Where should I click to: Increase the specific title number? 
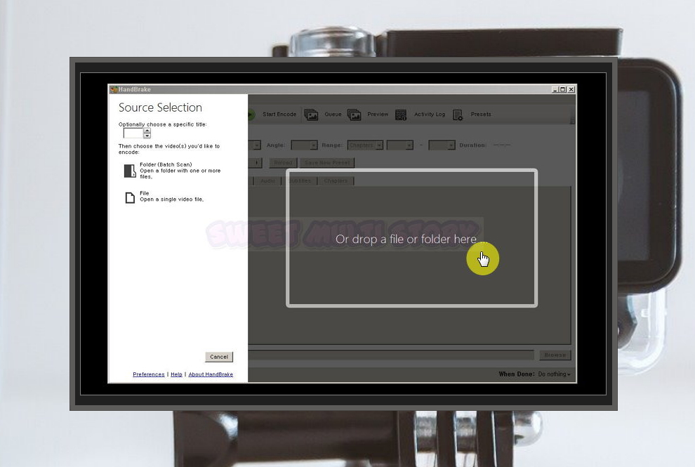click(147, 131)
